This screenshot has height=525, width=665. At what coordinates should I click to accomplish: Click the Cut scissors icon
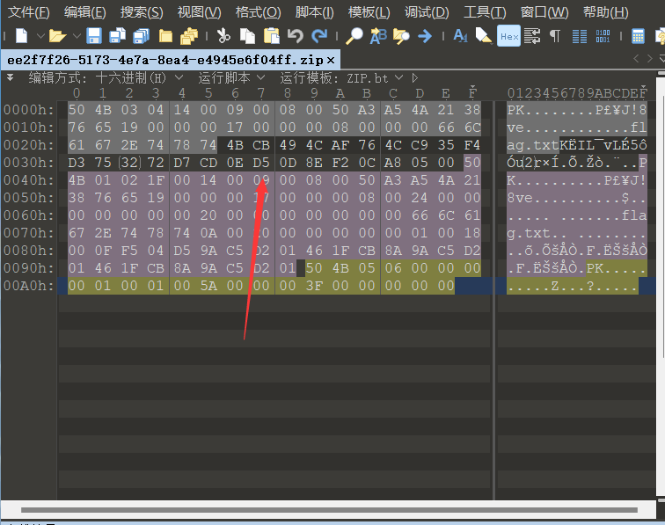(x=223, y=36)
